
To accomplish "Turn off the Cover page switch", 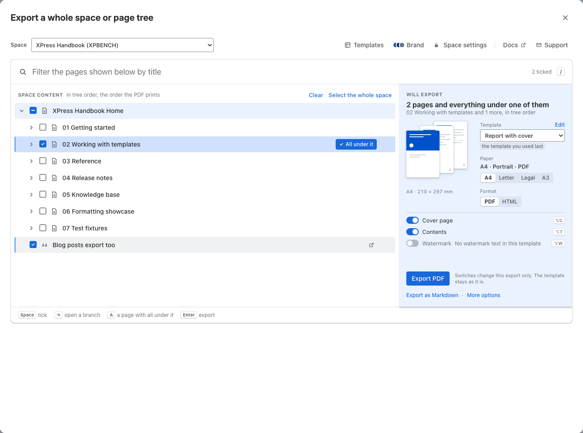I will pos(413,220).
